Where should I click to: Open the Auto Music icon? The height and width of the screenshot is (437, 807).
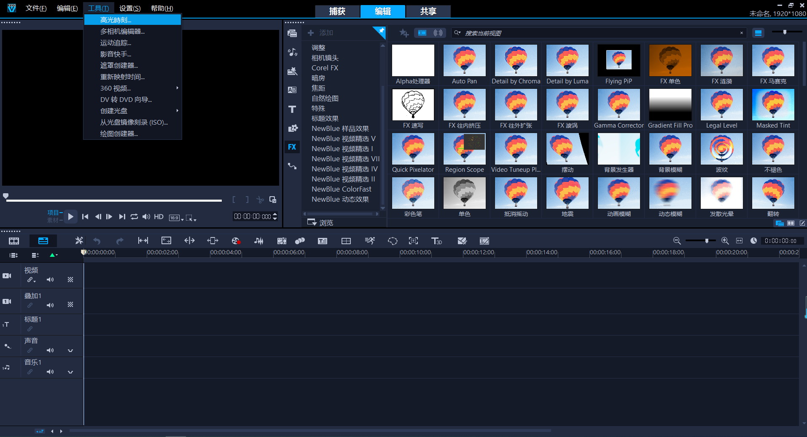(x=282, y=241)
